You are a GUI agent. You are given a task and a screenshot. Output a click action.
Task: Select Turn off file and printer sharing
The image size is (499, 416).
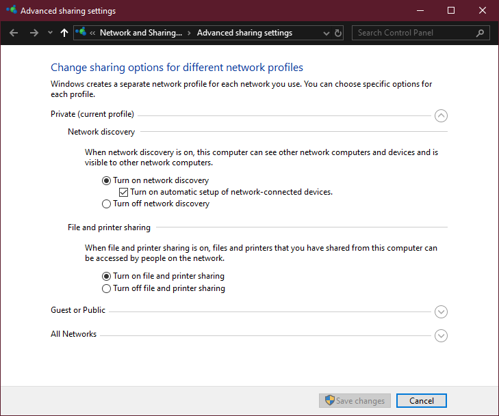pos(106,288)
